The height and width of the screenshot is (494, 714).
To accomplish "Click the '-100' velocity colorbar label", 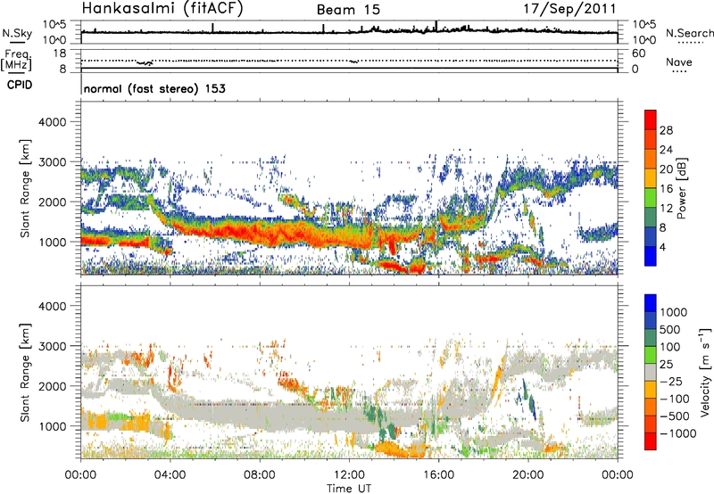I will pyautogui.click(x=675, y=399).
